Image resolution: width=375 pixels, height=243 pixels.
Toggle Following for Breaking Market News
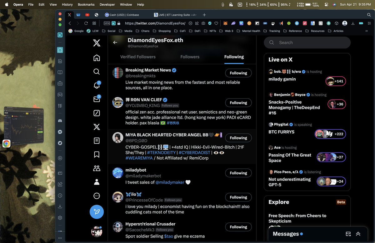tap(238, 73)
